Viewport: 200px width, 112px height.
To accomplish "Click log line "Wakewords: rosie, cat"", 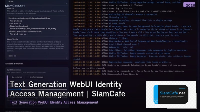I will (103, 47).
